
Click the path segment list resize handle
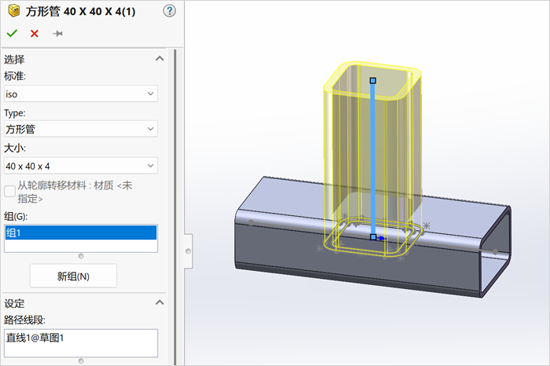tap(81, 361)
